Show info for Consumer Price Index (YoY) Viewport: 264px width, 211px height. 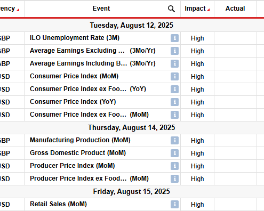(x=174, y=102)
